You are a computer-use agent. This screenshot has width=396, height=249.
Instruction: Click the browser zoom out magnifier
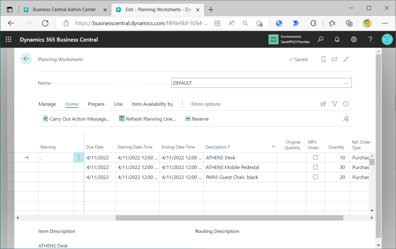click(x=245, y=23)
